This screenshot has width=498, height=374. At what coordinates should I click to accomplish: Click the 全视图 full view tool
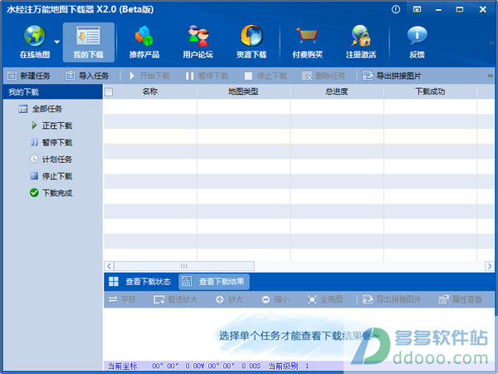click(325, 299)
